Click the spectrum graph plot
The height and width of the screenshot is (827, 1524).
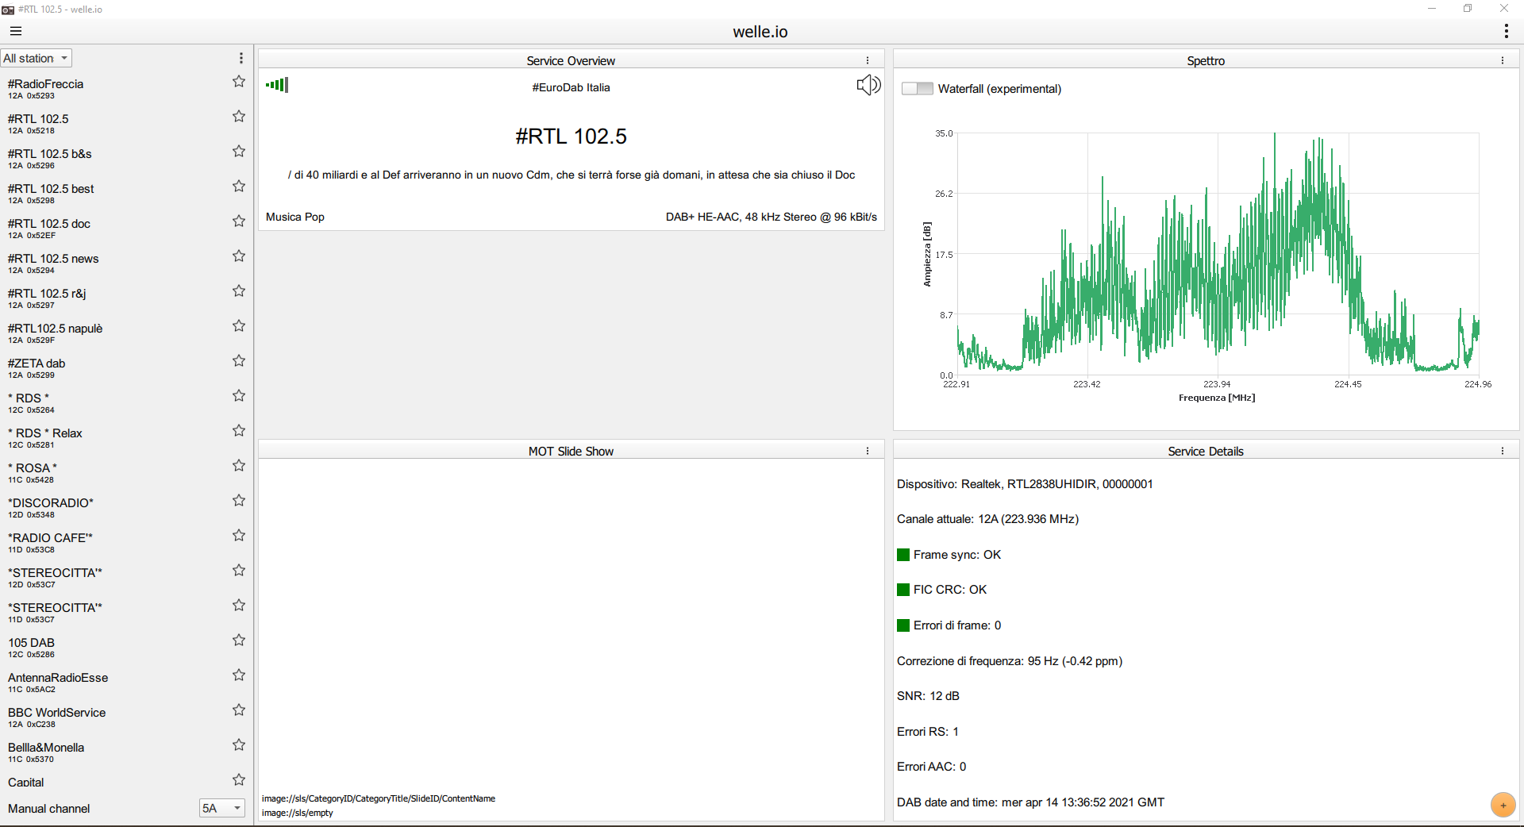point(1218,254)
